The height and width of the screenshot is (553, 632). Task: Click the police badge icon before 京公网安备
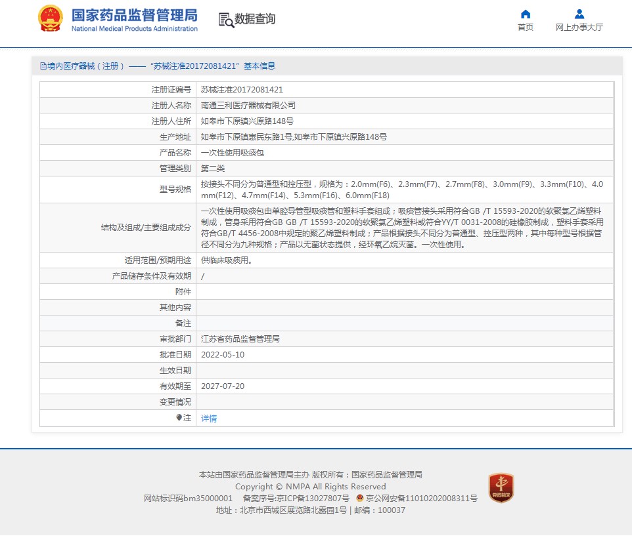click(x=360, y=498)
